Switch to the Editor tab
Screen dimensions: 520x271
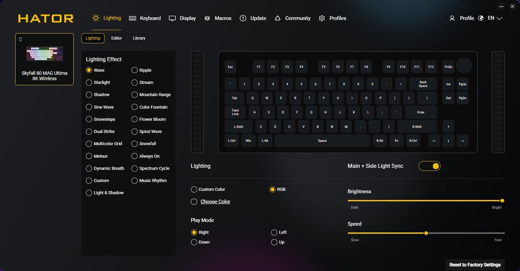point(117,38)
